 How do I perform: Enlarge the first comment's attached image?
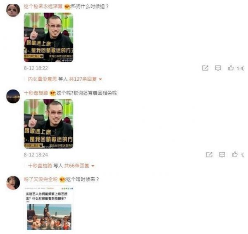click(x=48, y=37)
